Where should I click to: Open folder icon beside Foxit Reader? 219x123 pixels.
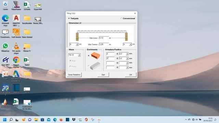coord(27,33)
